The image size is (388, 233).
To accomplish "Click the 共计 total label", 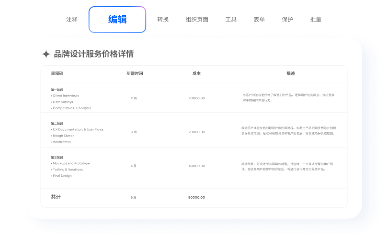I will [x=56, y=197].
